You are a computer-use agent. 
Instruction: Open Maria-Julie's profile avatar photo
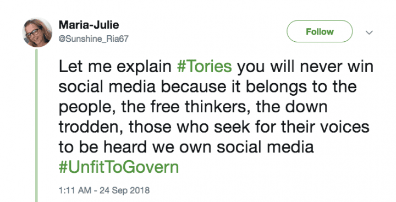37,32
